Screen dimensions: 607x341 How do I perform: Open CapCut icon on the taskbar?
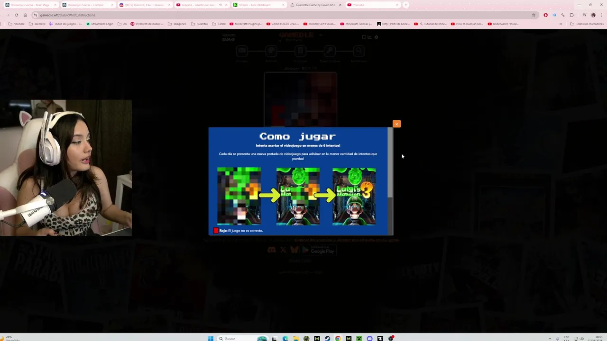pos(380,338)
